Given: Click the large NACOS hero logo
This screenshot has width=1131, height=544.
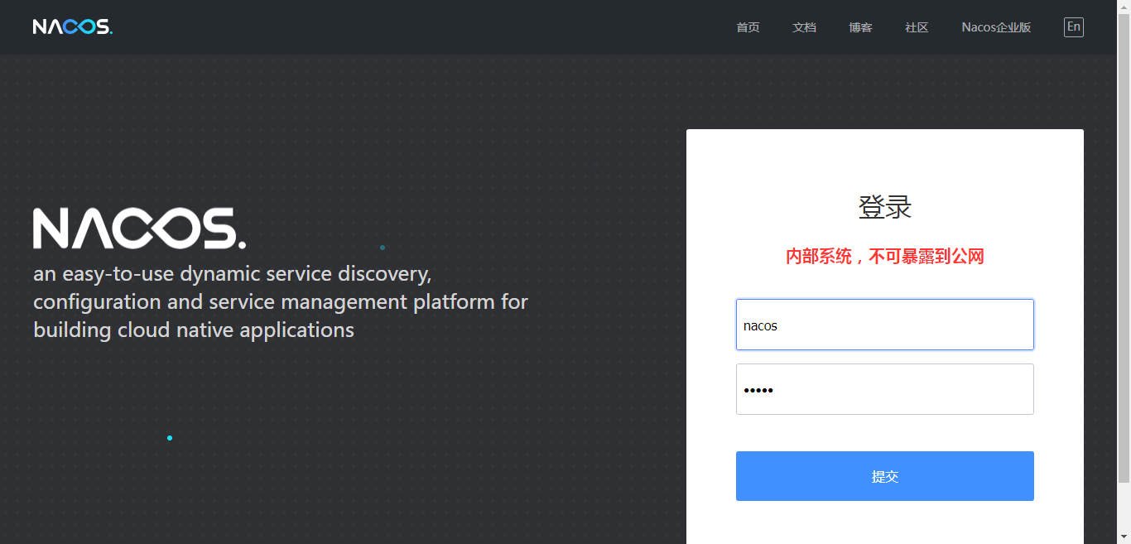Looking at the screenshot, I should (139, 229).
